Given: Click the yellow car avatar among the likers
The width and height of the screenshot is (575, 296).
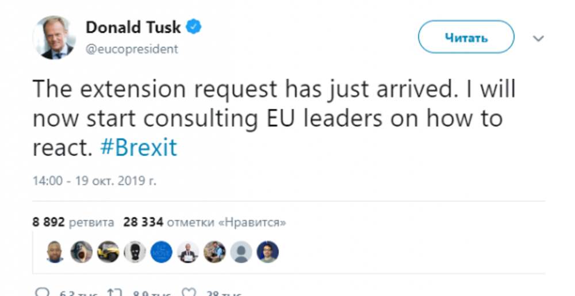Looking at the screenshot, I should pyautogui.click(x=108, y=252).
